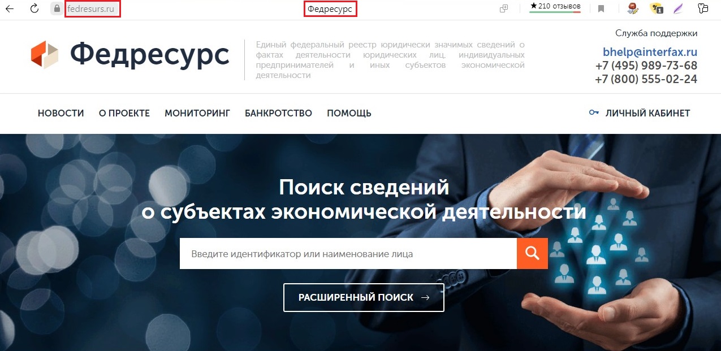
Task: Click the Федресурс cube logo
Action: point(45,55)
